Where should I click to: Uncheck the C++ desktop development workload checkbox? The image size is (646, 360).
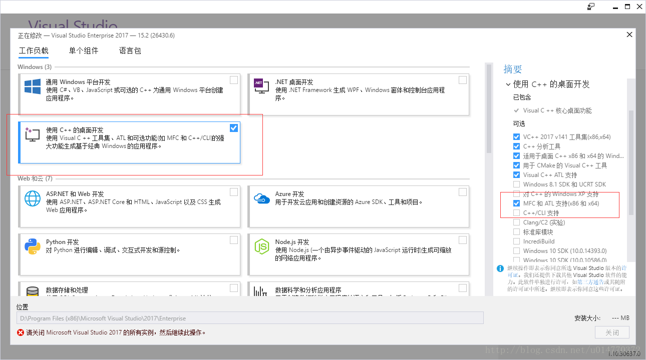234,128
